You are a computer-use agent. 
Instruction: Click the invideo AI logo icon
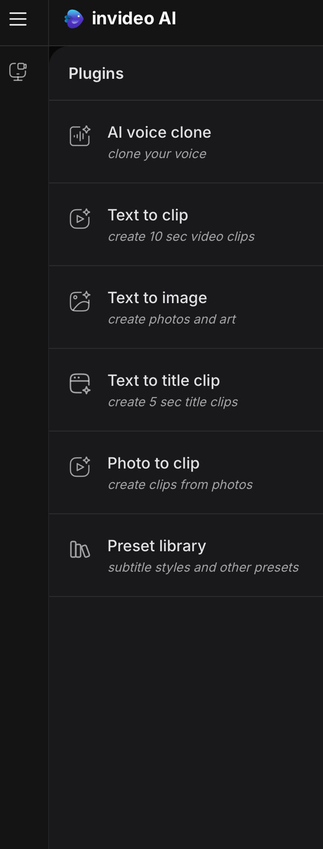(x=74, y=19)
